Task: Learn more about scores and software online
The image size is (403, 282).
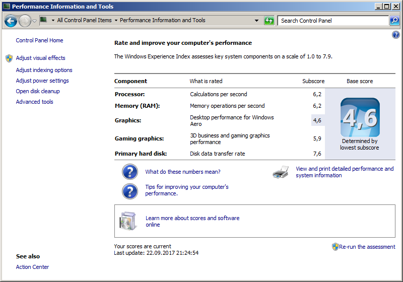Action: [x=192, y=222]
